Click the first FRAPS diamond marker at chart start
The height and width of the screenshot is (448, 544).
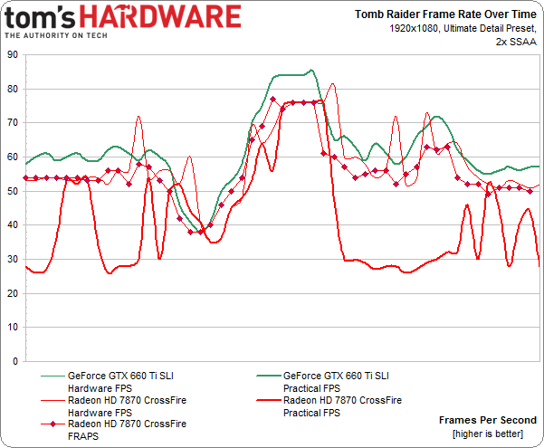[x=25, y=178]
